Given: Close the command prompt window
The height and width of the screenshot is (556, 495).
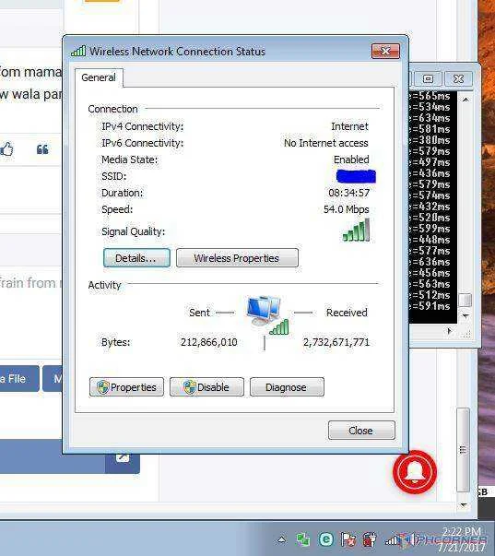Looking at the screenshot, I should pyautogui.click(x=458, y=78).
